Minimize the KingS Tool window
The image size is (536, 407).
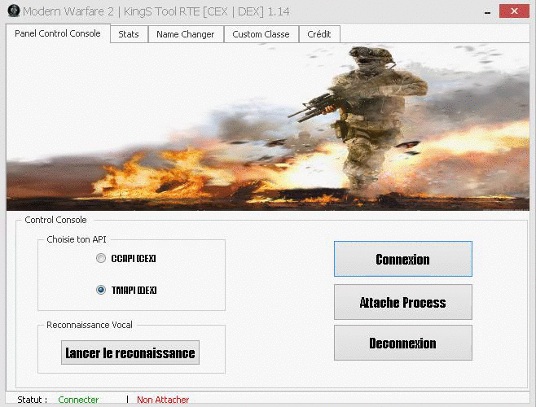click(488, 12)
